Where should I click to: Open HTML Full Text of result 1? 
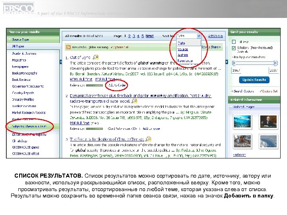point(81,79)
